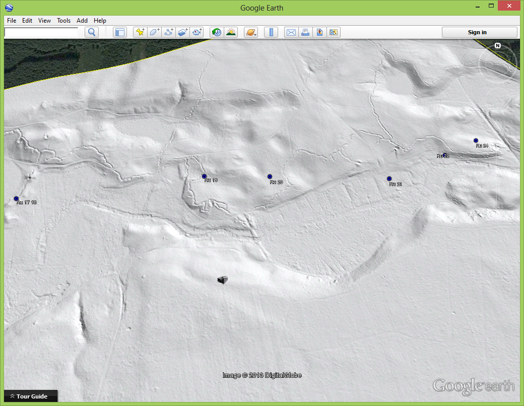Open the planet switcher dropdown
The width and height of the screenshot is (524, 406).
(x=251, y=32)
